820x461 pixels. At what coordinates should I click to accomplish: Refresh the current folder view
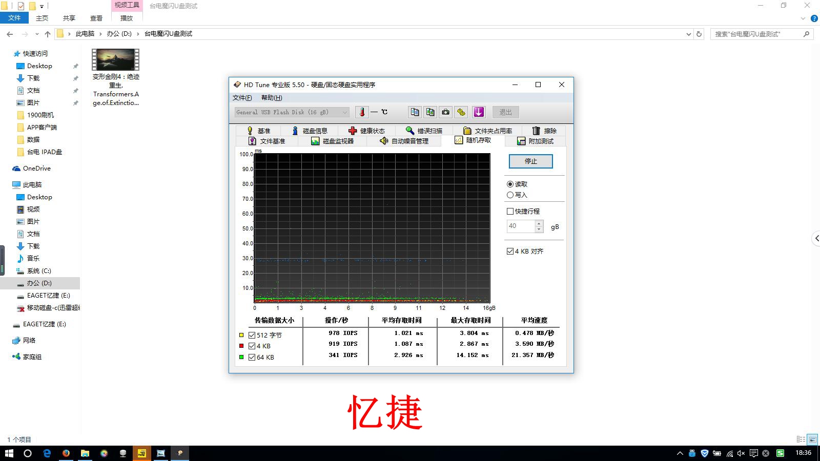tap(699, 34)
